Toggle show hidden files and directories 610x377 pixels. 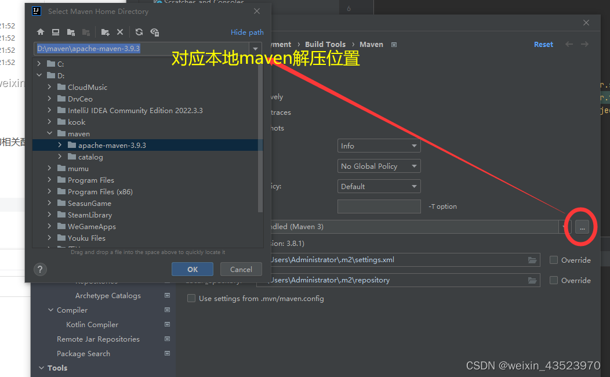tap(154, 32)
